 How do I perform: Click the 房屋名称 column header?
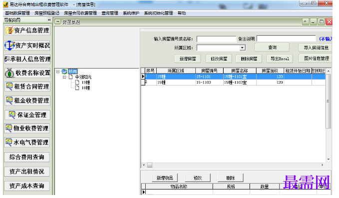click(240, 71)
